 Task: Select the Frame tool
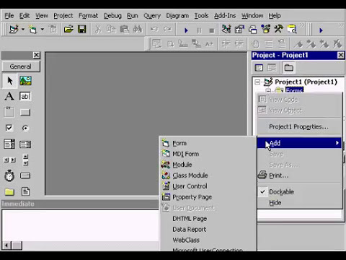pos(9,112)
